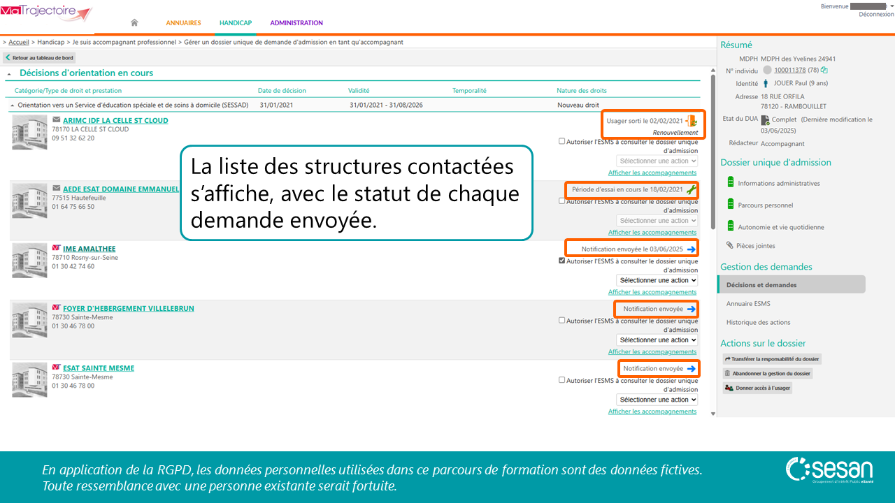895x503 pixels.
Task: Click the grey circle icon beside N° individu
Action: coord(768,70)
